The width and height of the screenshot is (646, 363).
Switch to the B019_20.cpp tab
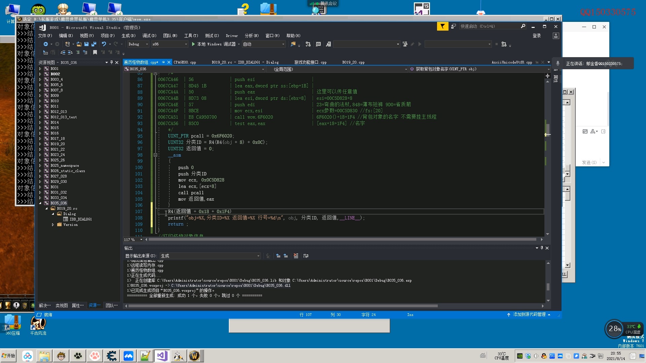tap(353, 62)
